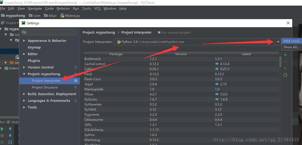Click the gray stop square in Run panel

click(2, 136)
